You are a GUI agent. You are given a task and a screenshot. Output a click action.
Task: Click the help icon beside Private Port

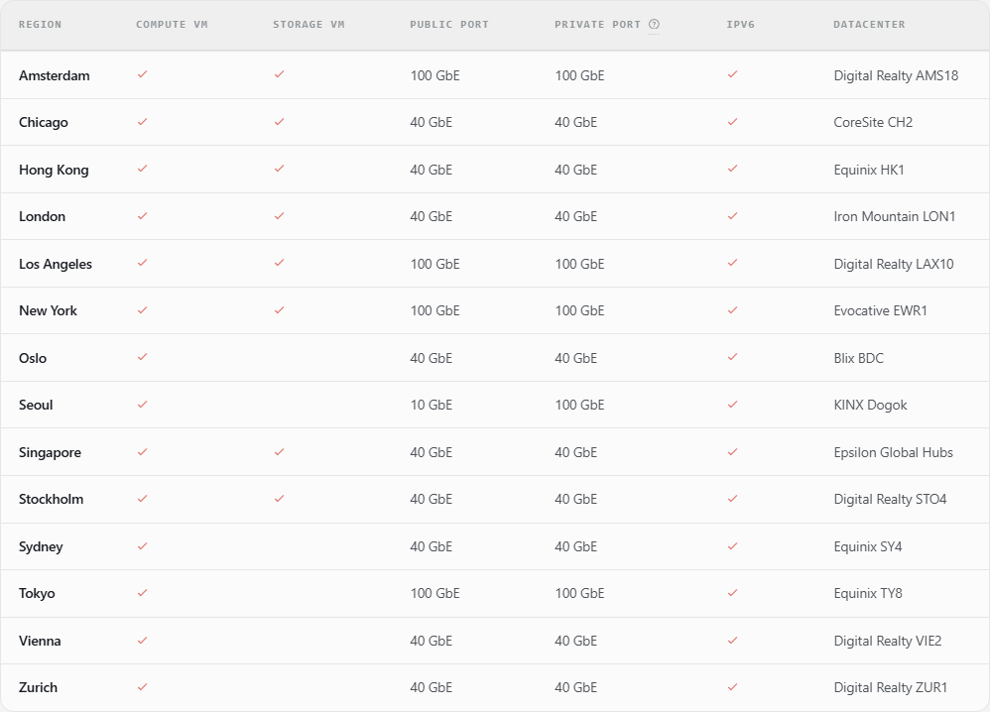(x=654, y=25)
